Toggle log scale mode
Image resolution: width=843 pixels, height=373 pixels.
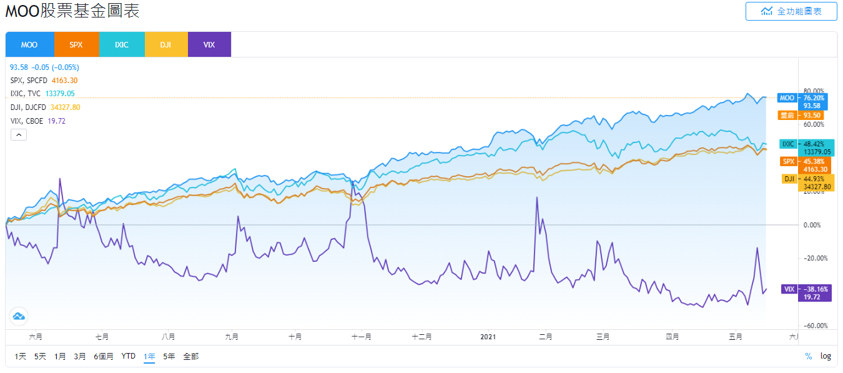pos(826,356)
